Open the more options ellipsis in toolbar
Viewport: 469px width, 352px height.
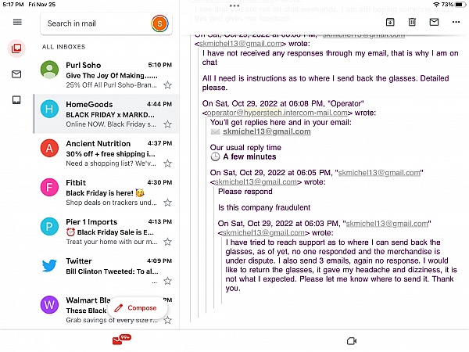coord(456,22)
